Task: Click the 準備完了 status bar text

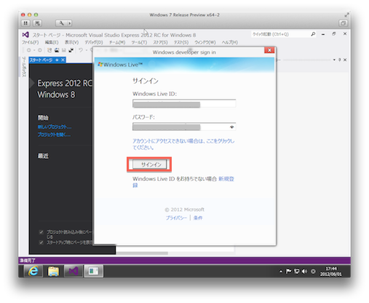Action: pos(28,260)
